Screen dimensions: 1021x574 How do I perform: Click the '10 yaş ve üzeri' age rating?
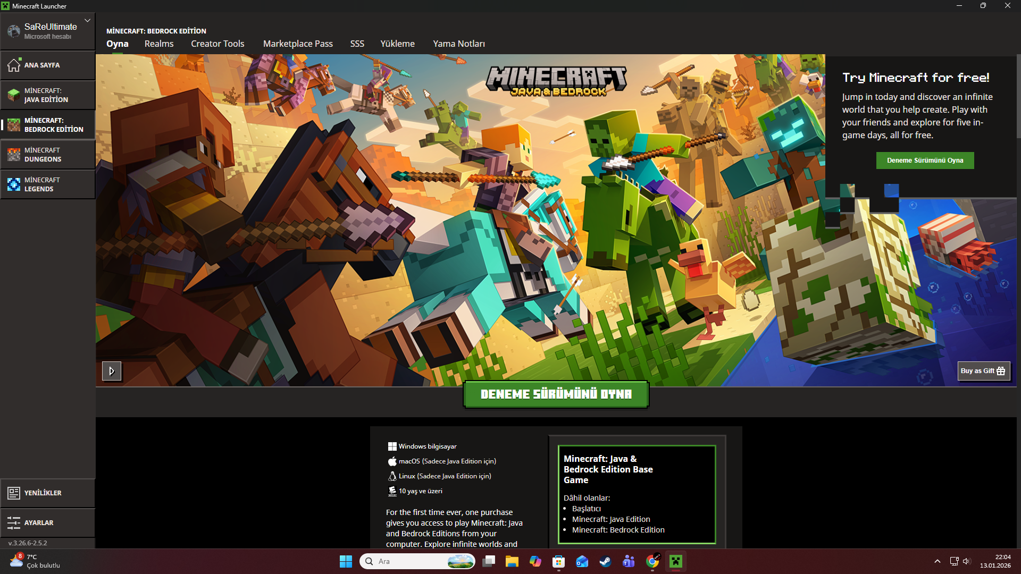[421, 491]
